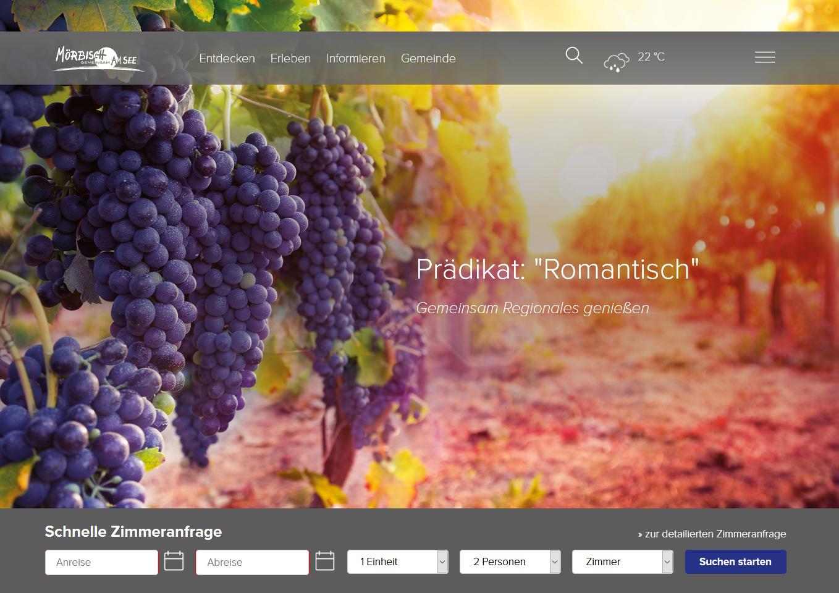Click the 22 °C temperature reading
839x593 pixels.
point(651,57)
